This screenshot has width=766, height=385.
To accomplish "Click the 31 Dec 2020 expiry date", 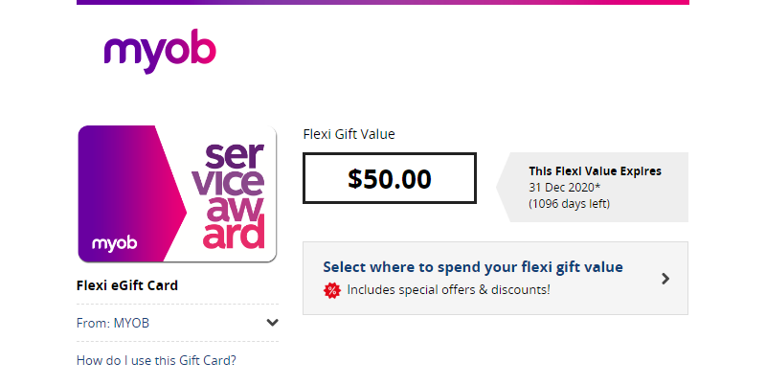I will (x=564, y=187).
